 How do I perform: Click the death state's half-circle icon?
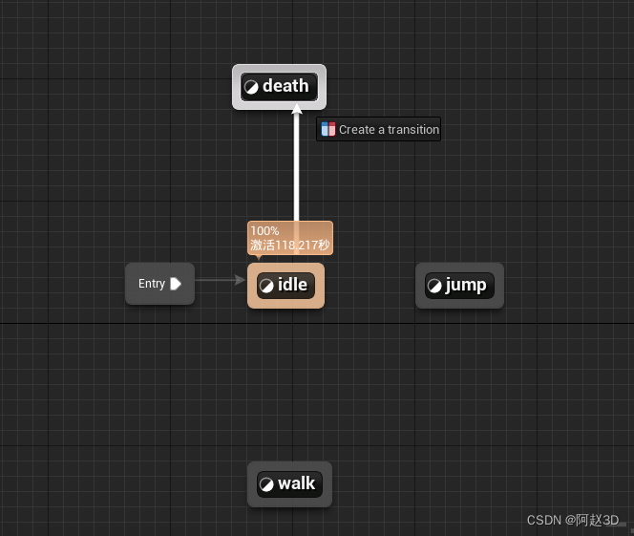[251, 87]
